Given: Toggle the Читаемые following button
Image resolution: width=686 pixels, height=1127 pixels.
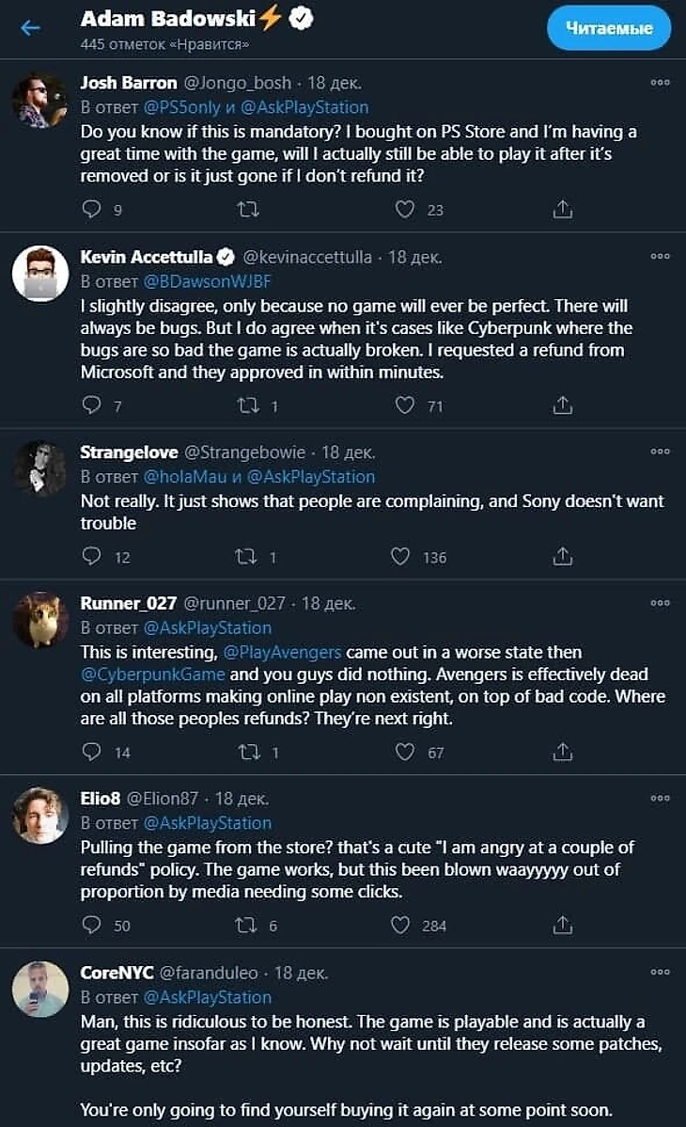Looking at the screenshot, I should tap(609, 28).
